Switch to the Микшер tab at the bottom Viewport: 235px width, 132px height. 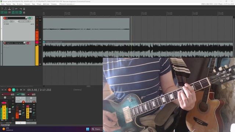(x=6, y=125)
